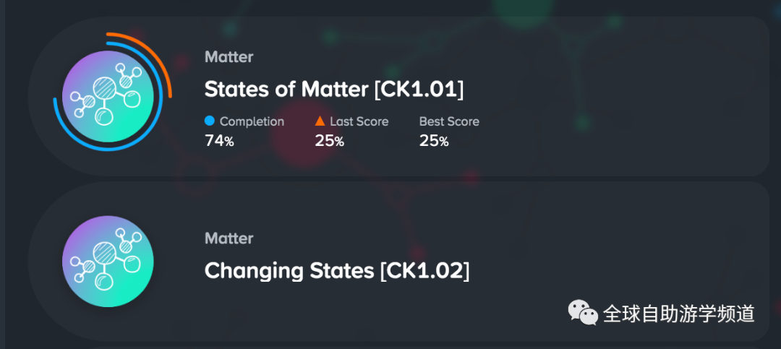Select the States of Matter lesson card
Viewport: 781px width, 349px height.
coord(398,96)
